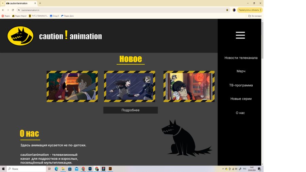Reload the page in the browser

(x=13, y=10)
